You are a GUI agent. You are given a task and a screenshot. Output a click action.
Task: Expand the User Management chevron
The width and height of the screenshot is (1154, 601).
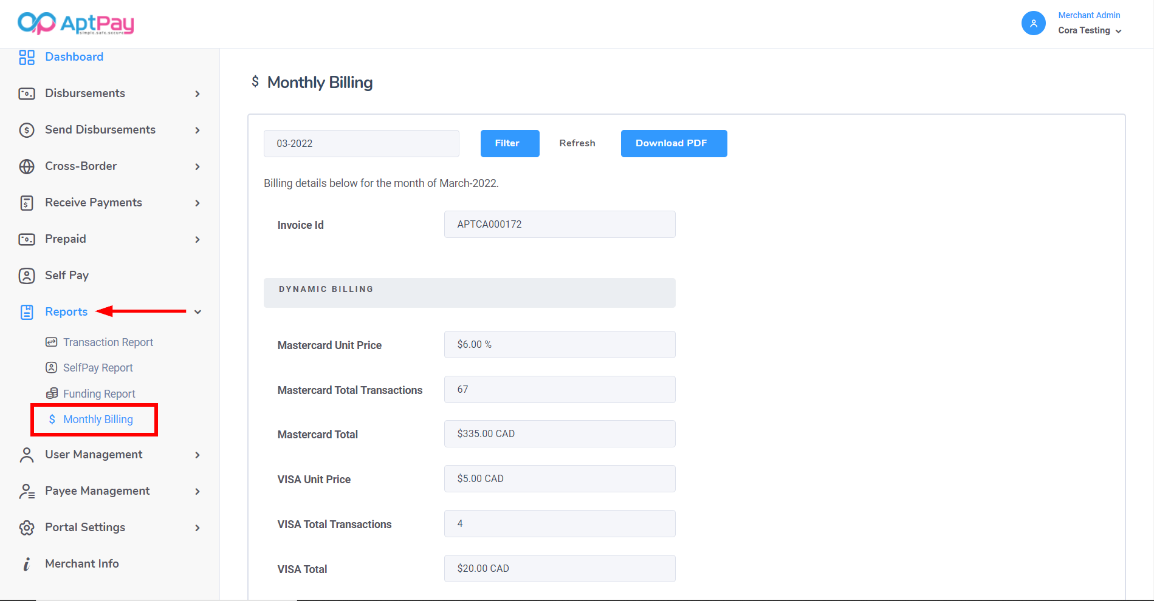(x=197, y=455)
